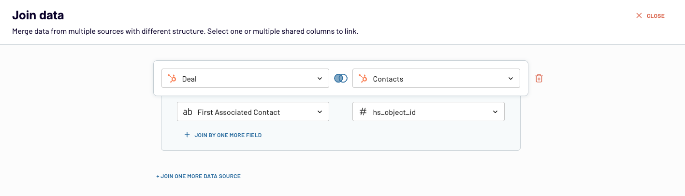
Task: Click the red X close icon
Action: pyautogui.click(x=639, y=16)
